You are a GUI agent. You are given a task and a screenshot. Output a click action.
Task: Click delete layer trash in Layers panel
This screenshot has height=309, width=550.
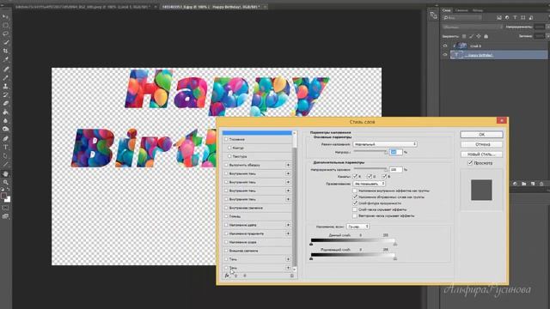[x=541, y=184]
